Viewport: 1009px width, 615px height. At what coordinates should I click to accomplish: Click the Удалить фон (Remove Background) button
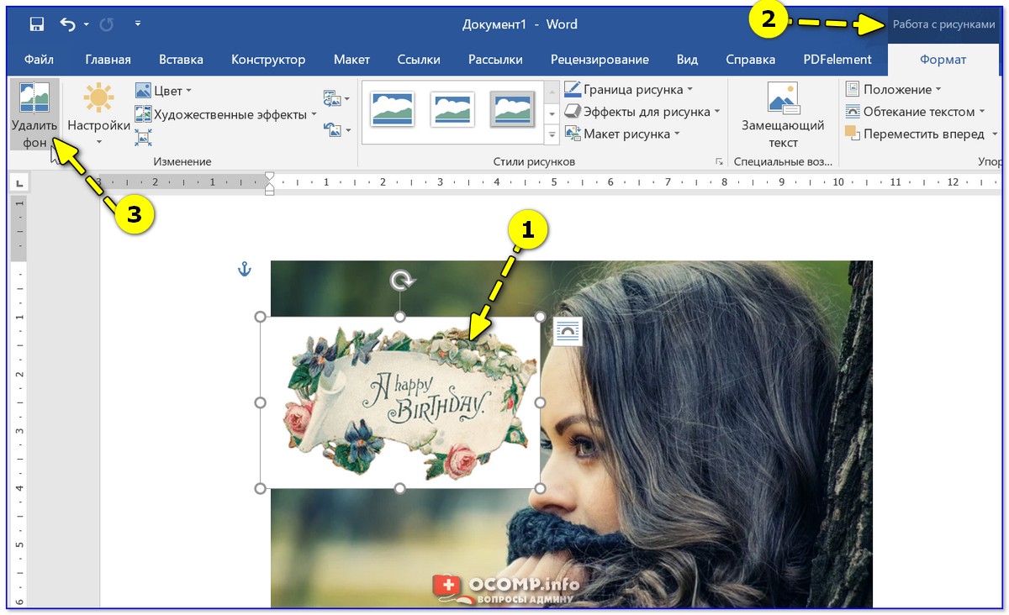34,114
